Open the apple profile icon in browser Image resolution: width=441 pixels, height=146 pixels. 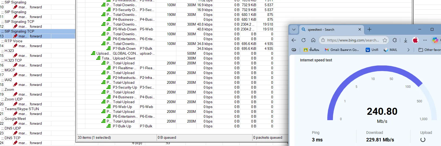[415, 40]
